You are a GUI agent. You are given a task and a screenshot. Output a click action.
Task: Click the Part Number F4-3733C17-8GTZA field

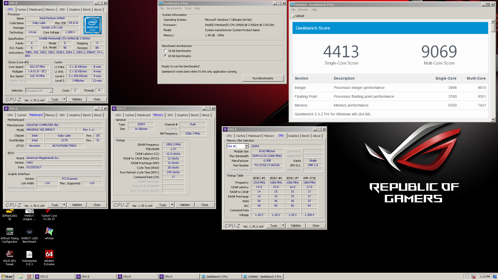(x=267, y=165)
